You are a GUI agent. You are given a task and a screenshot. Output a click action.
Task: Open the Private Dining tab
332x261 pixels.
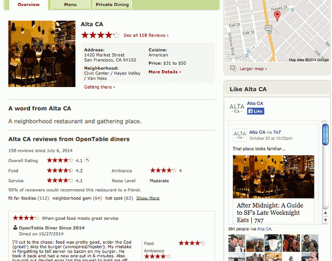112,5
